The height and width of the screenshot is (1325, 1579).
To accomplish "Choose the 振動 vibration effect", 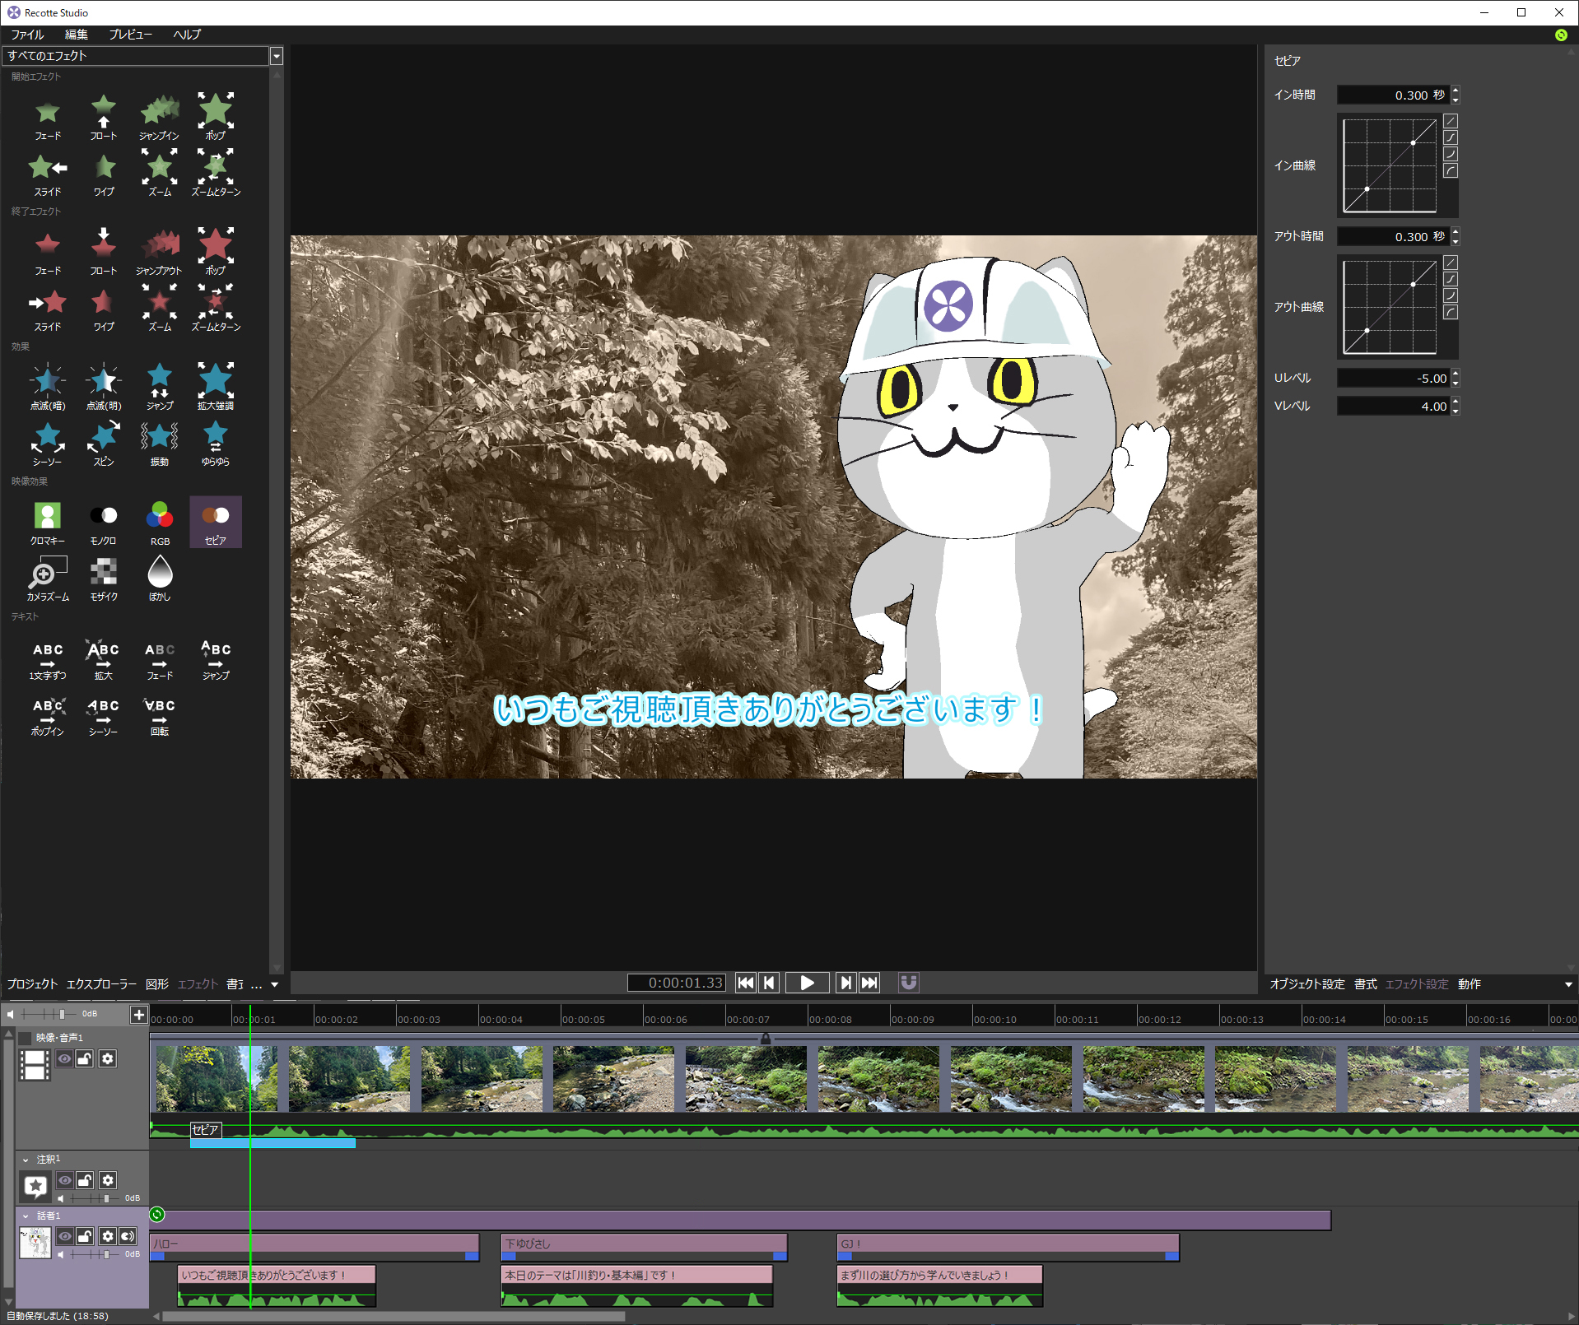I will 160,444.
